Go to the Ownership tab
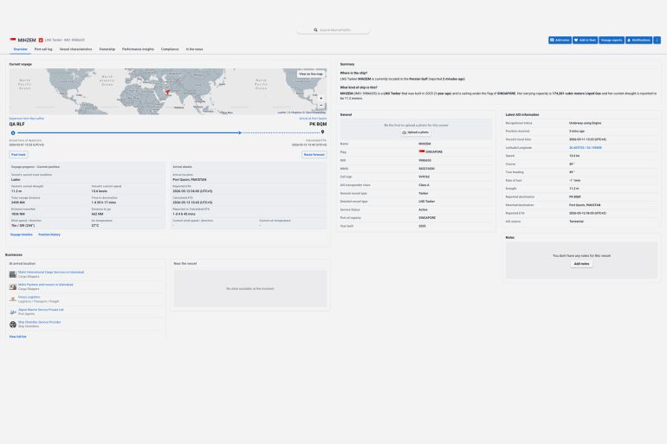 click(107, 49)
